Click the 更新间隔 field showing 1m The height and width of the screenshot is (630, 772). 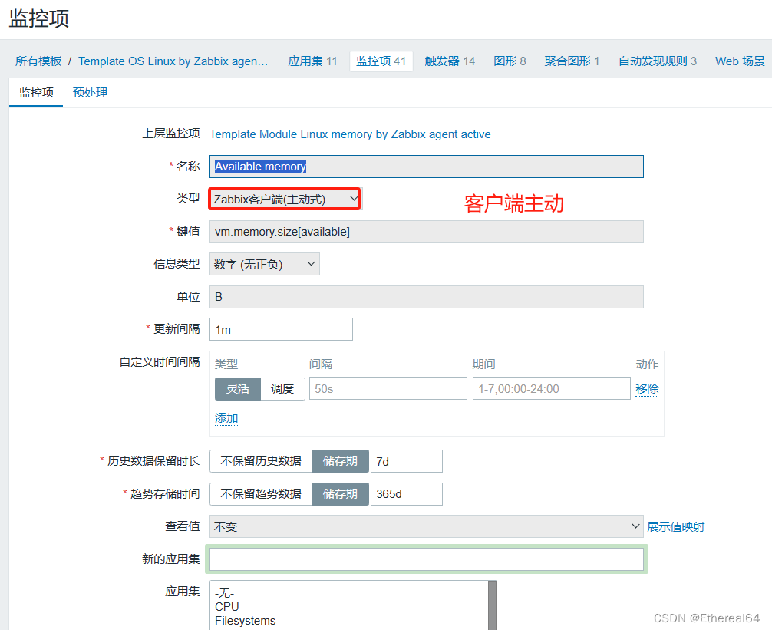click(281, 329)
